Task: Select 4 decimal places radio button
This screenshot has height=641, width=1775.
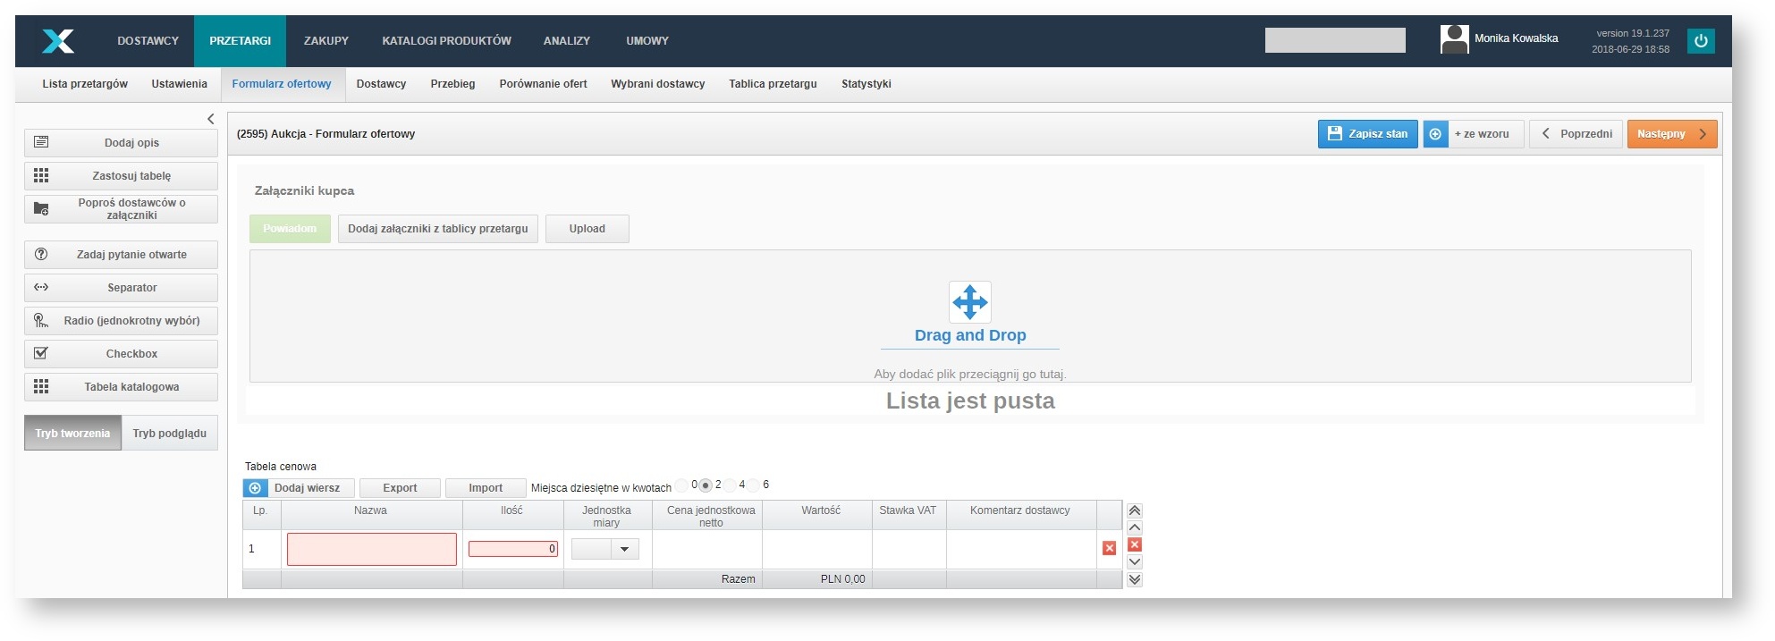Action: coord(730,485)
